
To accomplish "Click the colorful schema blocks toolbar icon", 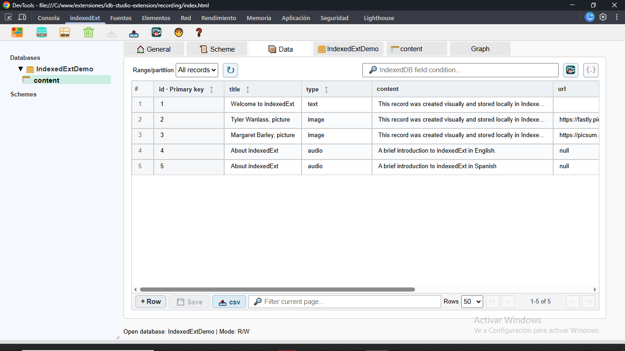I will [17, 32].
